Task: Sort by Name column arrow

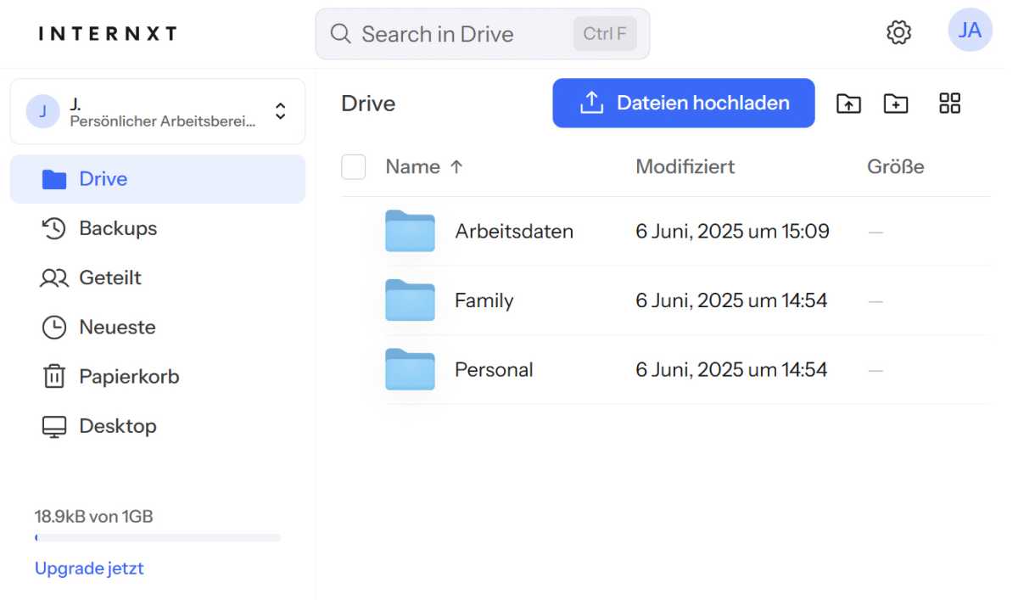Action: pyautogui.click(x=456, y=167)
